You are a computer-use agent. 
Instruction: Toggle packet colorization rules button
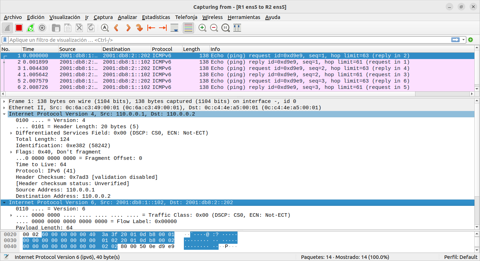point(188,28)
